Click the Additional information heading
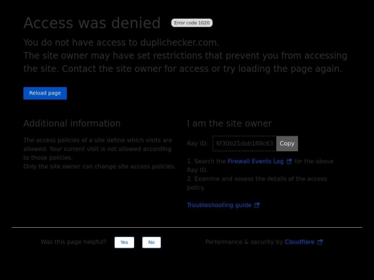The image size is (374, 280). 72,123
